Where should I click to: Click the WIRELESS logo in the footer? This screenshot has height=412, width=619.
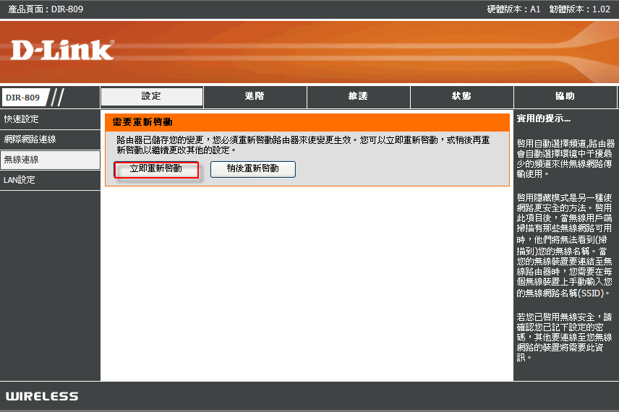tap(42, 396)
